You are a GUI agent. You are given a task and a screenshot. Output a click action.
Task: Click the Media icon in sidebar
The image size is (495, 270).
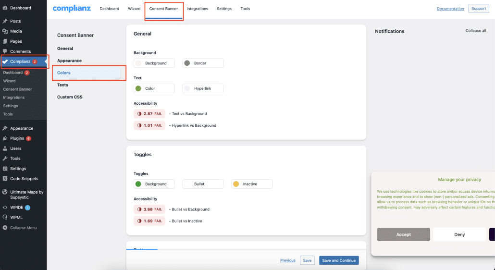coord(5,31)
